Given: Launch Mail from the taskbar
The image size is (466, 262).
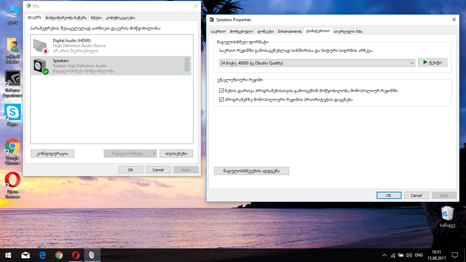Looking at the screenshot, I should coord(25,255).
